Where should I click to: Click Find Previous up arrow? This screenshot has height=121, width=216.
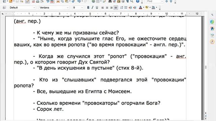tap(171, 1)
